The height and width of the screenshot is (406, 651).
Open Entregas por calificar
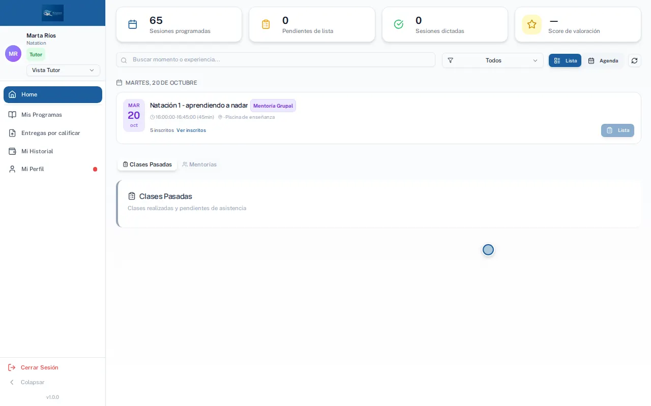coord(53,133)
